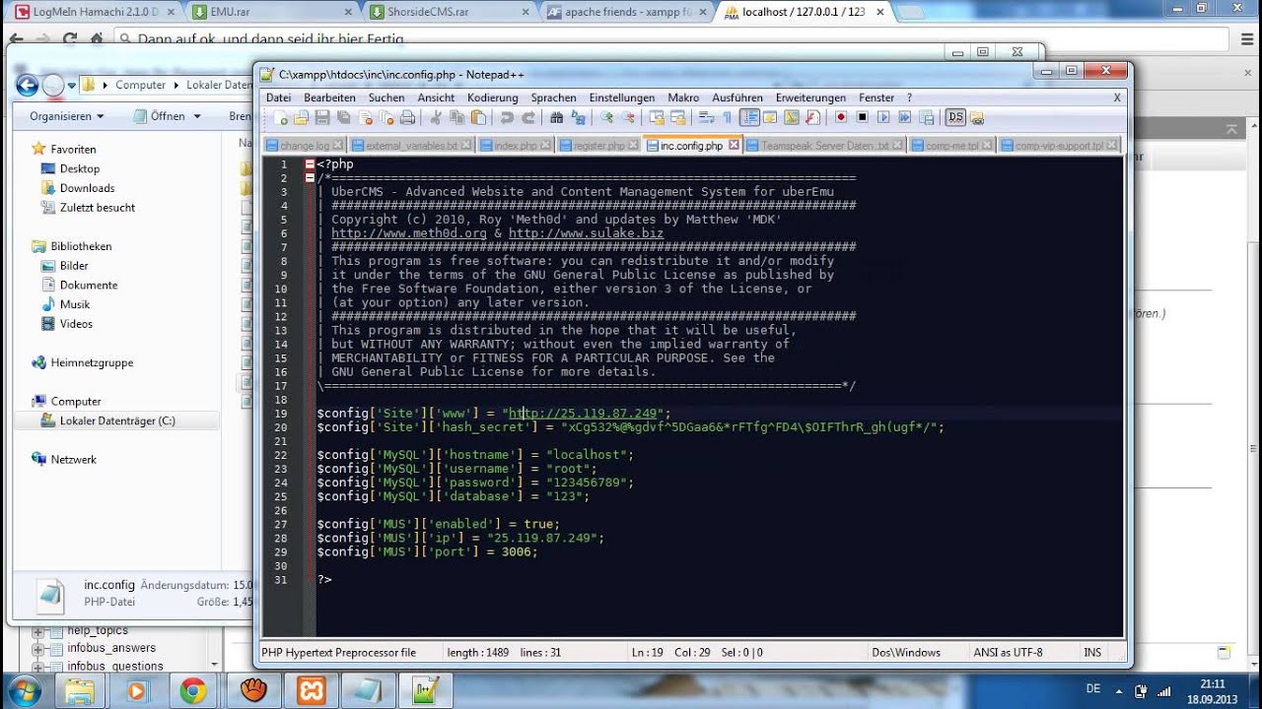Select Lokaler Datenträger (C:) in Explorer
The width and height of the screenshot is (1262, 709).
coord(117,420)
